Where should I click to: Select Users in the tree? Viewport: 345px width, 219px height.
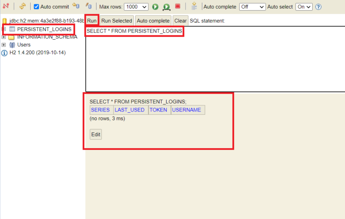[24, 45]
